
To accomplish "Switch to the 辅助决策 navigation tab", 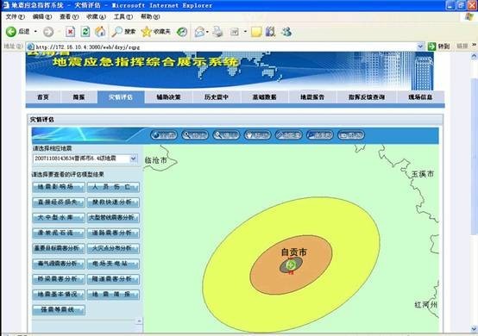I will 168,97.
